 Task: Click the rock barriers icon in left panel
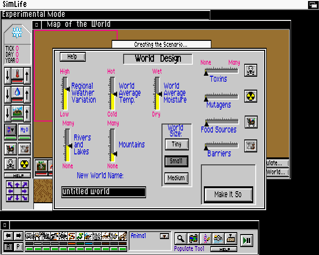[x=24, y=148]
